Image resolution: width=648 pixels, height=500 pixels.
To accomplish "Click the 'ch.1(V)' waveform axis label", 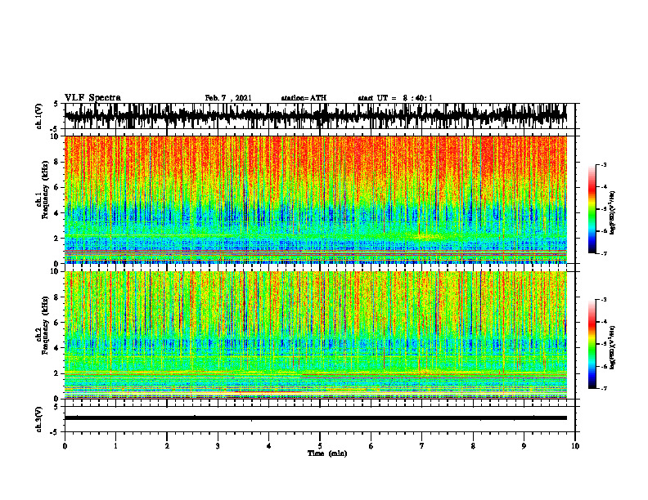I will tap(38, 116).
